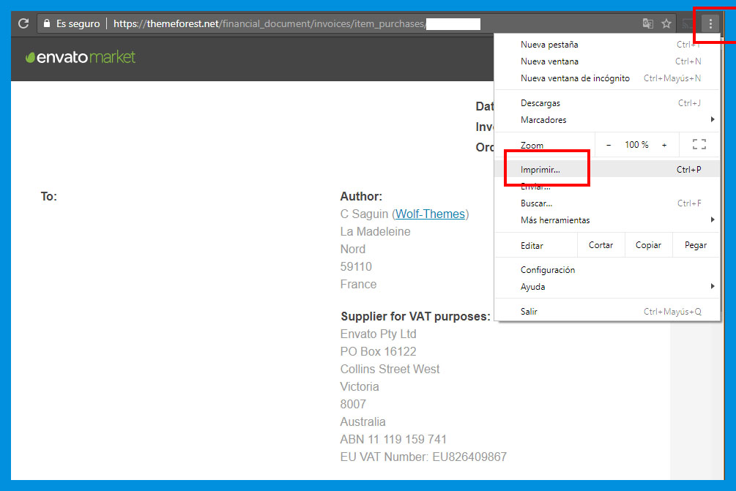736x491 pixels.
Task: Click the Pegar button
Action: coord(696,245)
